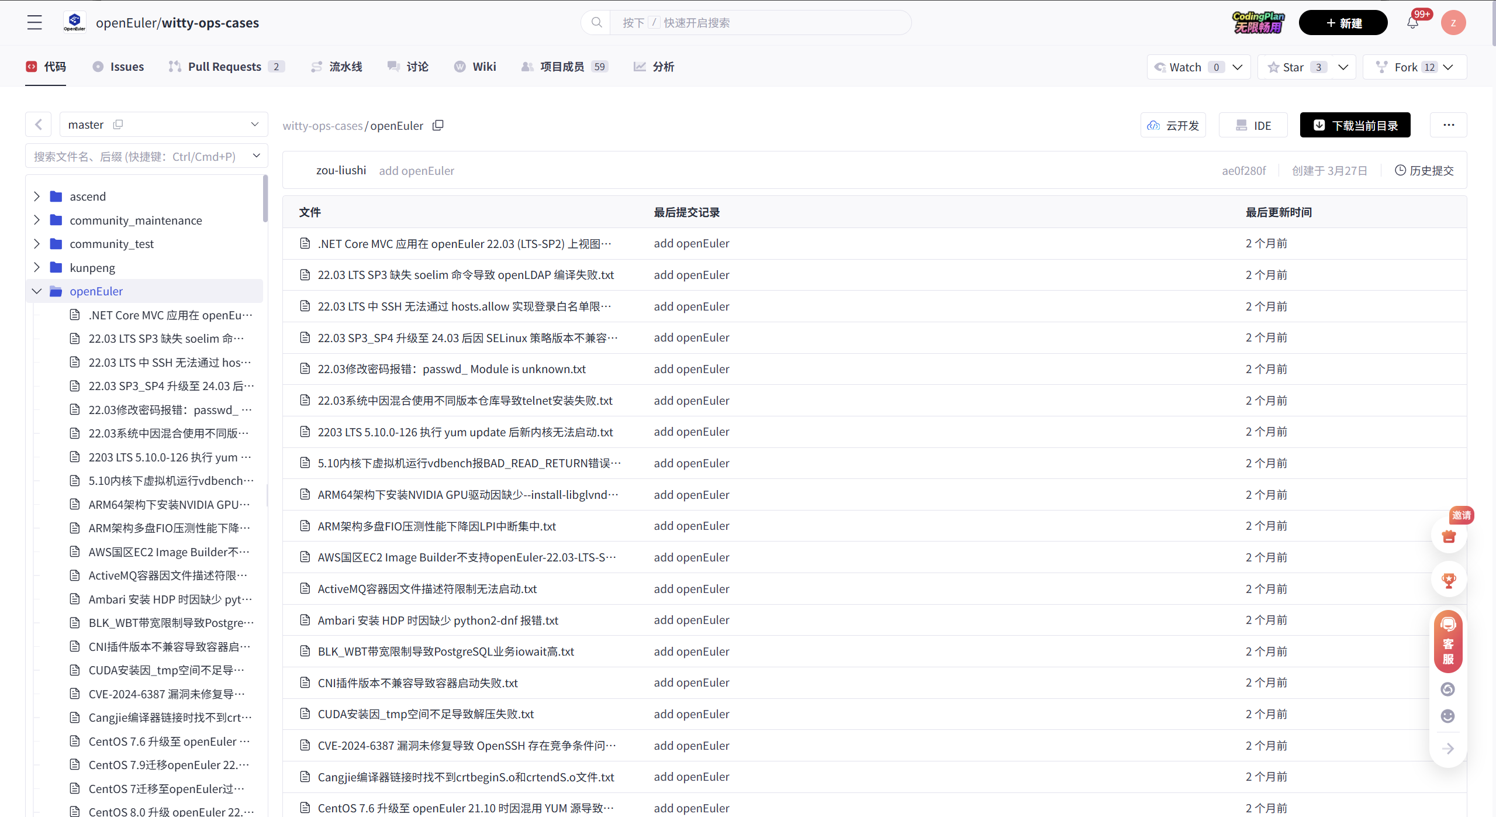
Task: Open the master branch selector dropdown
Action: 164,125
